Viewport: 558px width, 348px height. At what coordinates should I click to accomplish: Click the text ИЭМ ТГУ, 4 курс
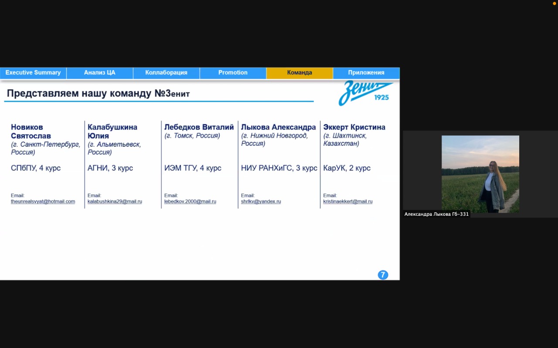[x=193, y=168]
